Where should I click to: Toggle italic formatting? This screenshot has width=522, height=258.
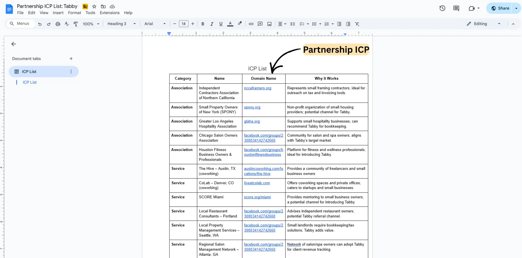pos(212,24)
